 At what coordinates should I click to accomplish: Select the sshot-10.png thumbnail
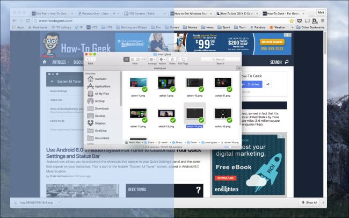pyautogui.click(x=194, y=83)
